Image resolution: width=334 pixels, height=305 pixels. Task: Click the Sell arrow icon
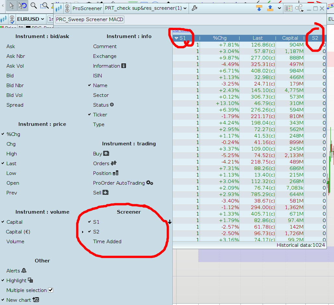point(106,192)
